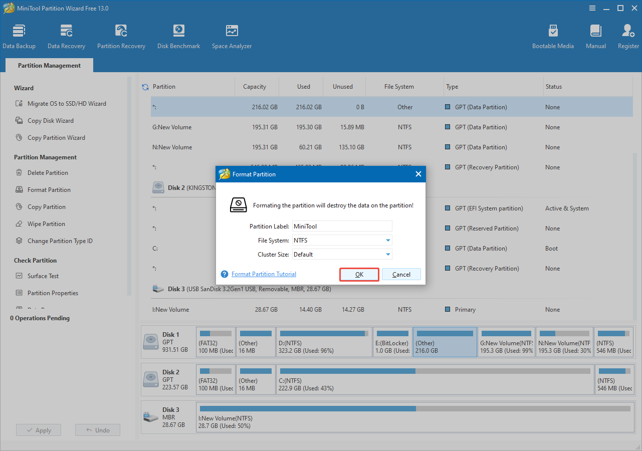Open the hamburger menu
642x451 pixels.
[x=592, y=8]
